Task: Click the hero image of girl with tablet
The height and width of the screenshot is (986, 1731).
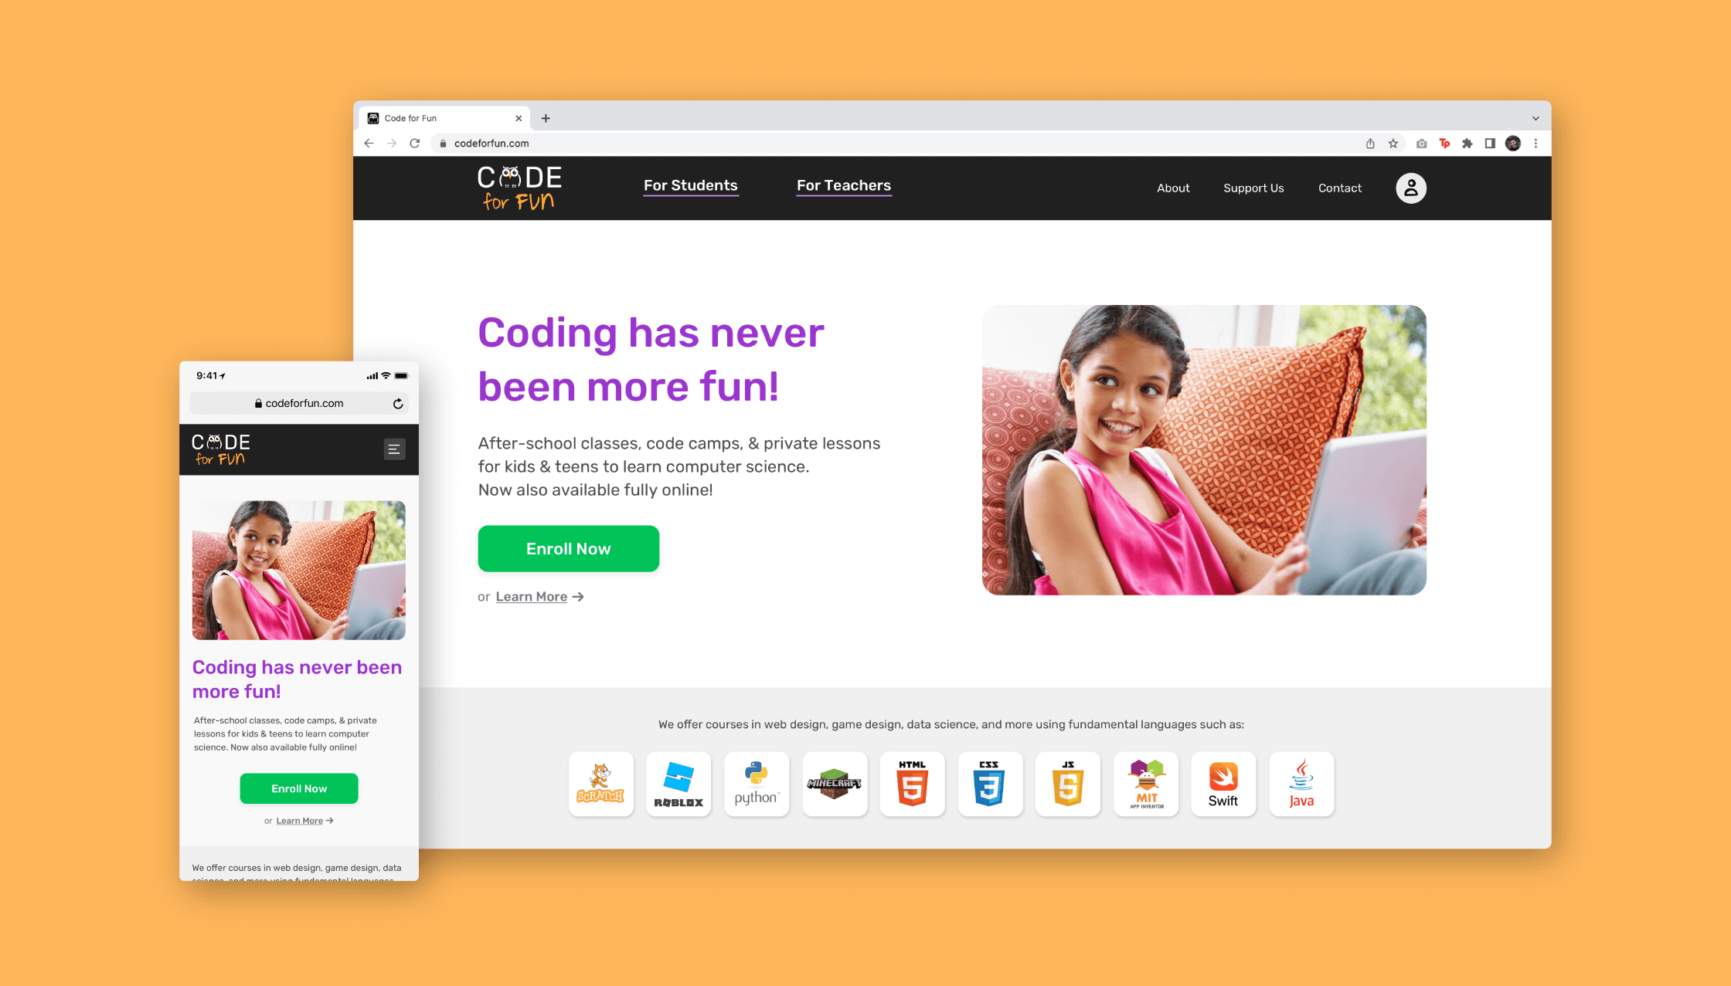Action: pos(1204,448)
